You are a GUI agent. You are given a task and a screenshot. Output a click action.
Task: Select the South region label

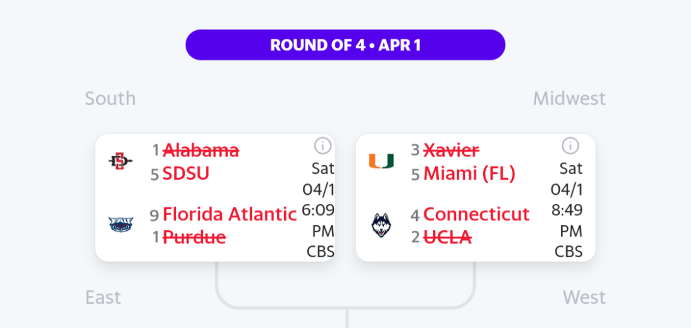point(110,98)
